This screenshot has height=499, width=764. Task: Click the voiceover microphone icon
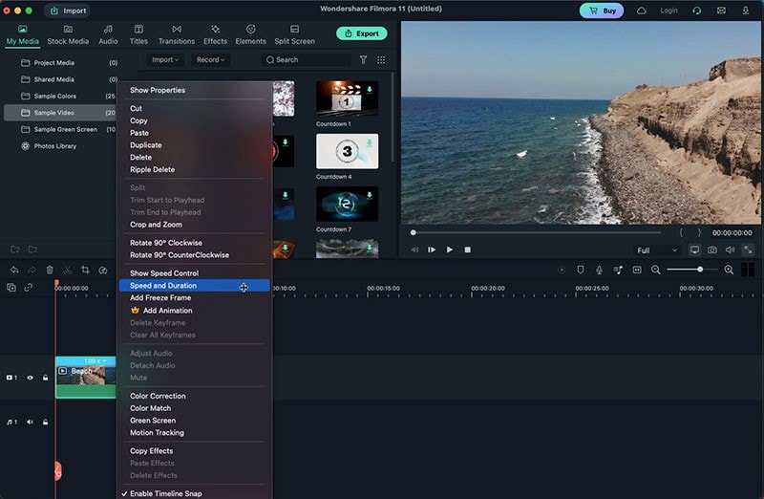pyautogui.click(x=599, y=271)
